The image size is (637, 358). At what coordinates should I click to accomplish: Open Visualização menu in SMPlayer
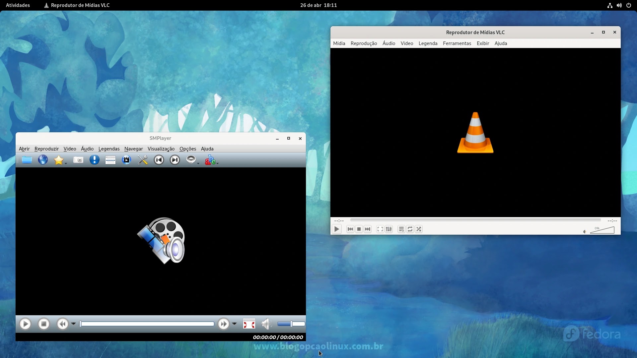coord(161,149)
